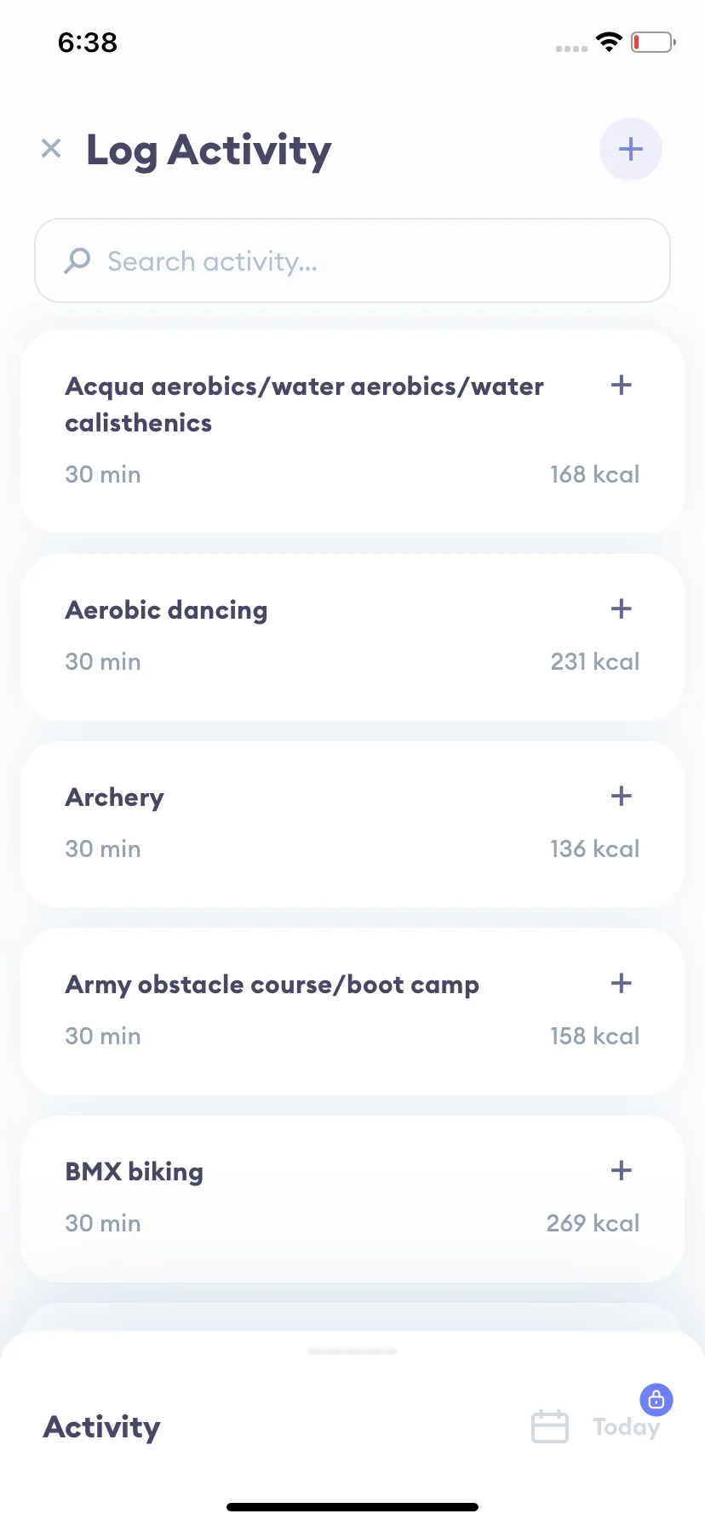The image size is (705, 1525).
Task: Add Acqua aerobics with its plus icon
Action: [x=622, y=385]
